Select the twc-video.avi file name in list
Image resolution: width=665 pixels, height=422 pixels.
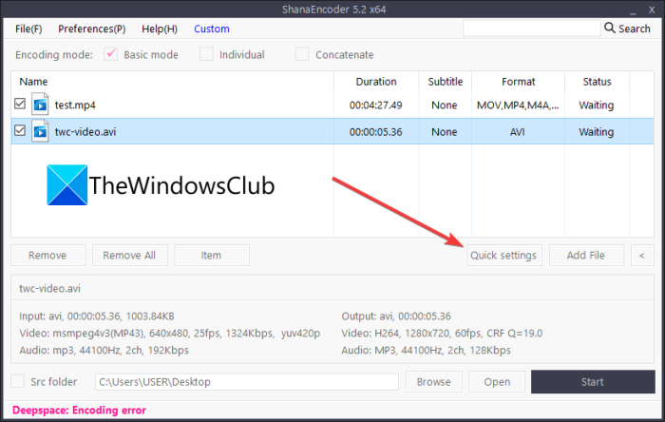coord(85,132)
